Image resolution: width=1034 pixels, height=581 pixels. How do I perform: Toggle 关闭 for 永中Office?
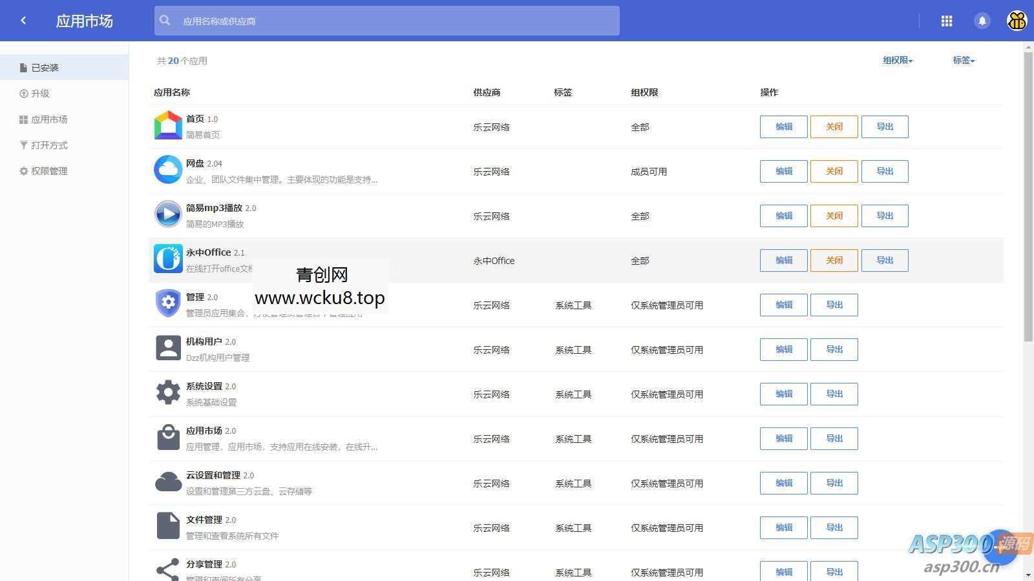834,260
